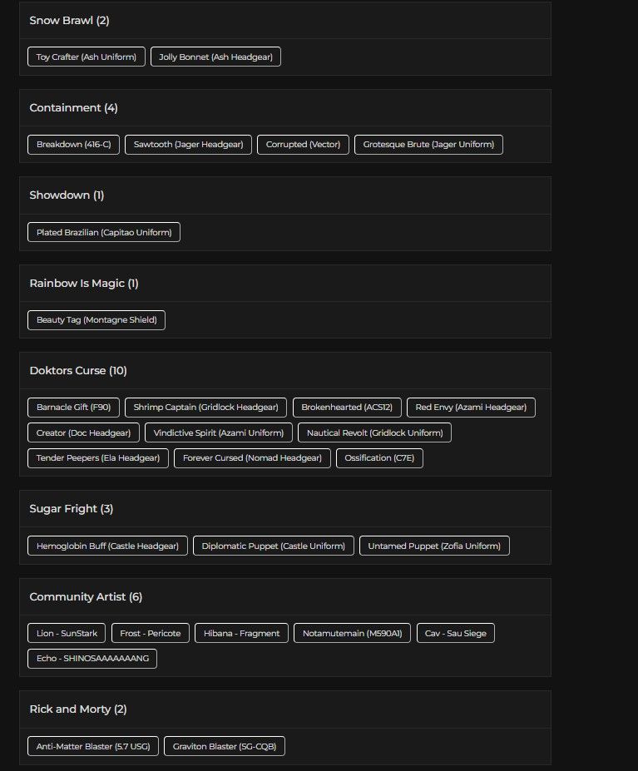This screenshot has height=771, width=638.
Task: Choose Barnacle Gift (F90) tag
Action: point(73,408)
